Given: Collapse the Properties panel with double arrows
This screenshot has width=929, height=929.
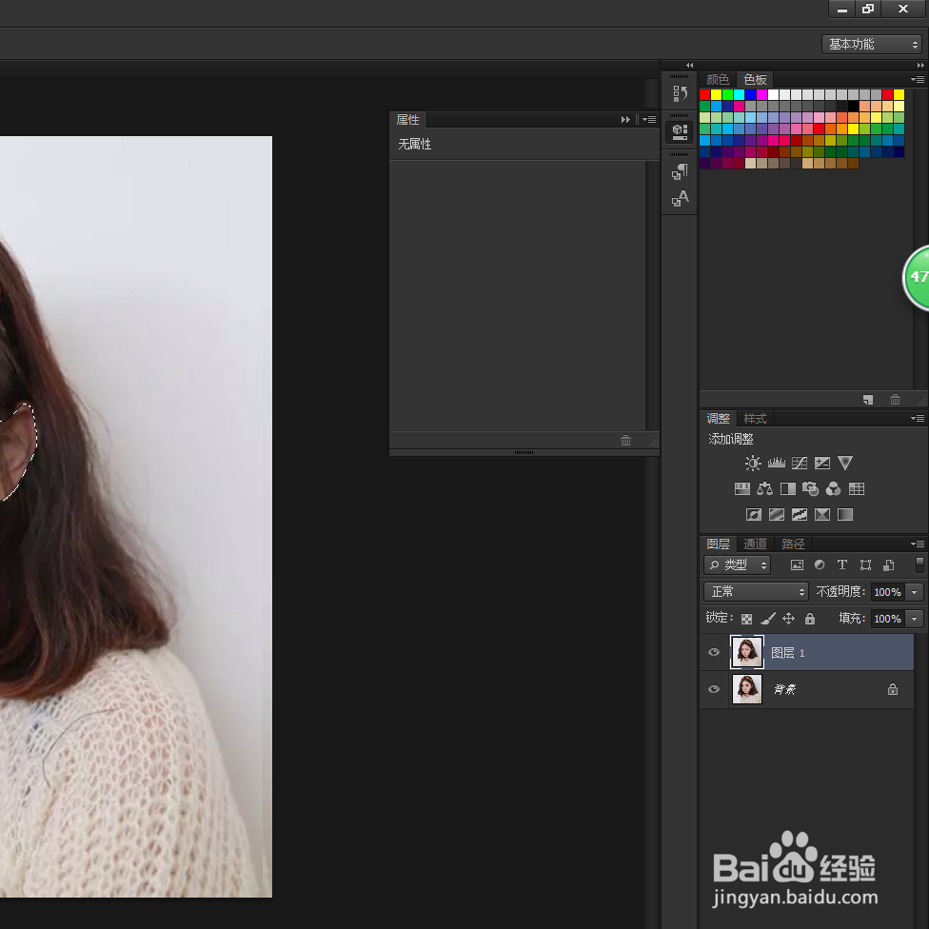Looking at the screenshot, I should (625, 120).
